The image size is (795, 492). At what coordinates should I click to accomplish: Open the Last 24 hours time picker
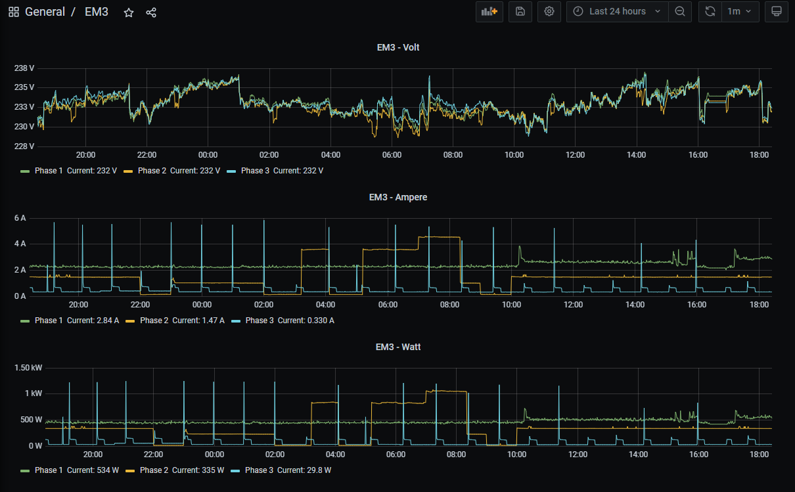[617, 12]
